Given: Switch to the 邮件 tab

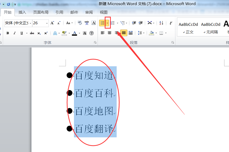Looking at the screenshot, I should [x=74, y=12].
